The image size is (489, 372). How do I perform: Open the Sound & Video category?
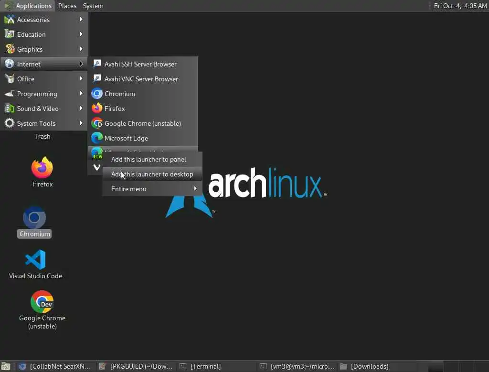44,109
